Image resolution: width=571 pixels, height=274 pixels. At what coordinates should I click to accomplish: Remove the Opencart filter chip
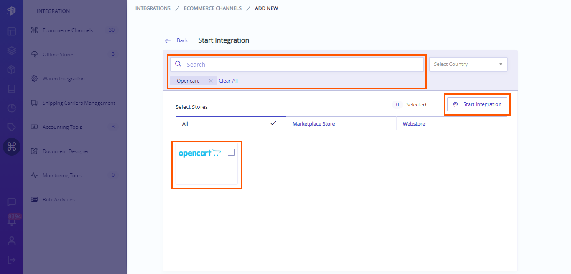click(x=211, y=81)
